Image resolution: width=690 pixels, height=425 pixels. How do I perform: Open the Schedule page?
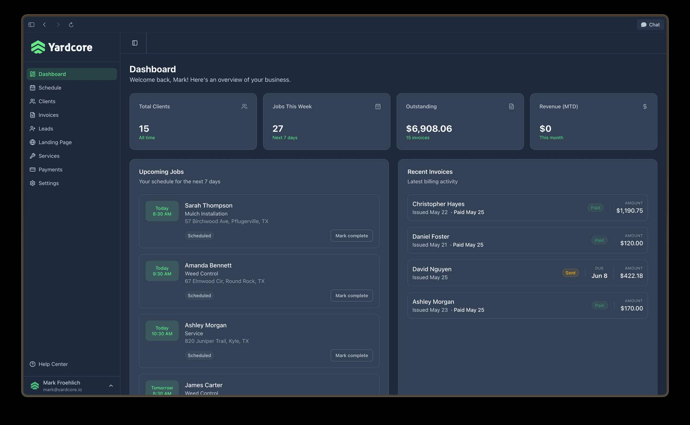pyautogui.click(x=72, y=88)
